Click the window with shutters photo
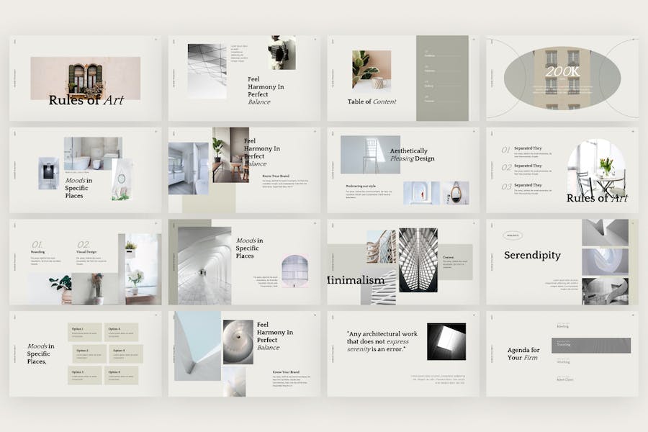 pos(86,78)
